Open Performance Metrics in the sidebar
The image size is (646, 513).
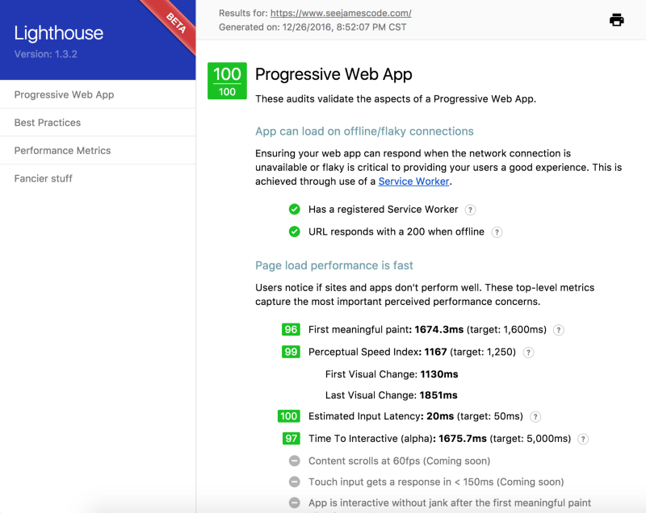tap(62, 151)
